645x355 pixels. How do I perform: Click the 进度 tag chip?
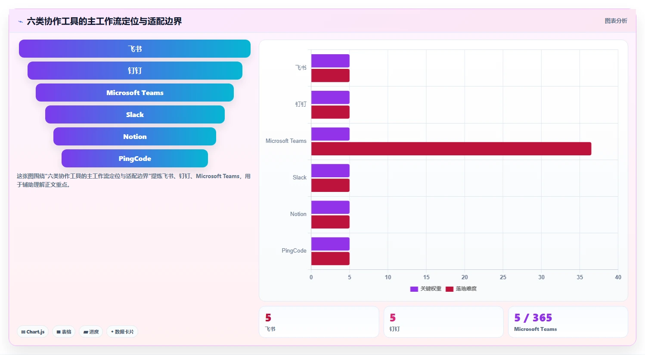(x=91, y=332)
